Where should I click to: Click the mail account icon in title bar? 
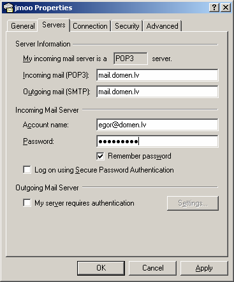(8, 8)
